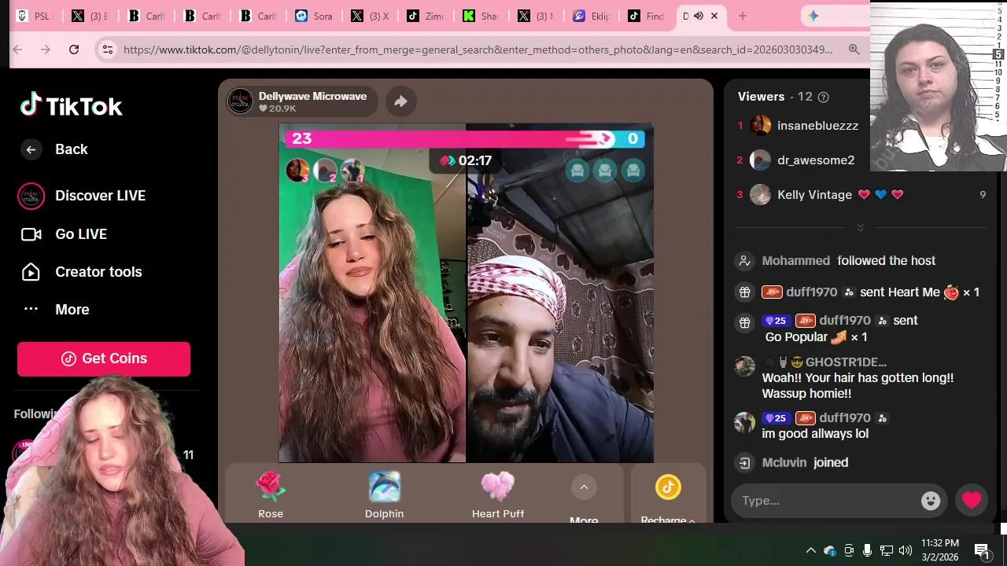Send a Heart Puff gift
The height and width of the screenshot is (566, 1007).
498,495
